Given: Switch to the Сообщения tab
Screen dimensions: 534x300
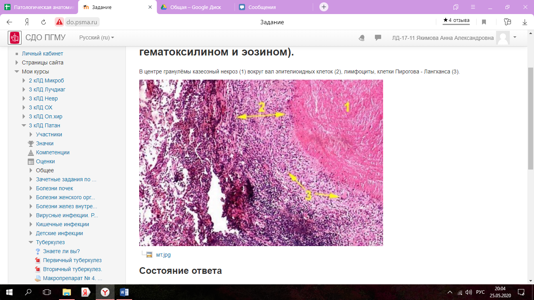Looking at the screenshot, I should click(274, 7).
